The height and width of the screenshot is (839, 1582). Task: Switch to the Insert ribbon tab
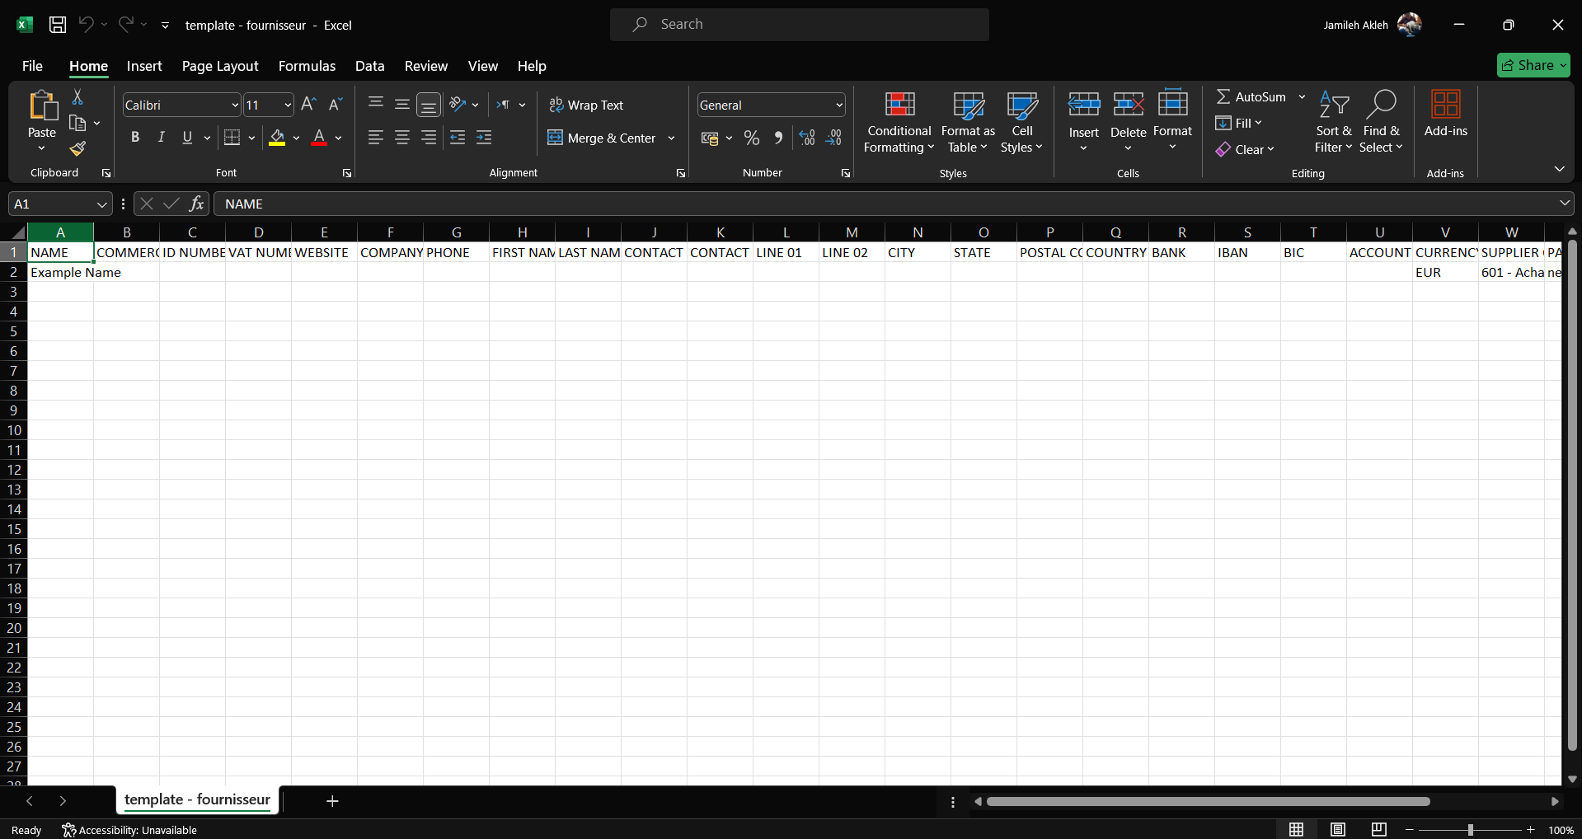(x=144, y=66)
